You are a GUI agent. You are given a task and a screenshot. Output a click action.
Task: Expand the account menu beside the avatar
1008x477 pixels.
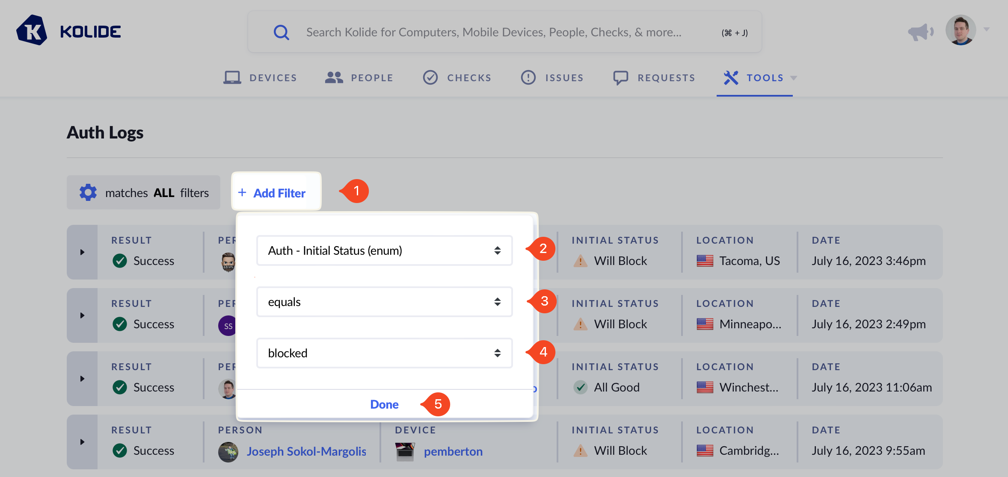(987, 29)
